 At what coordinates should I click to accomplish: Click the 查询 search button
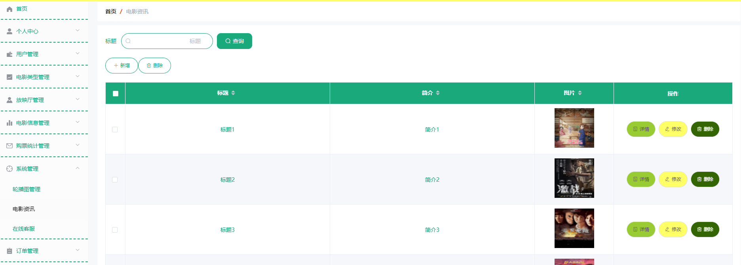(x=234, y=41)
